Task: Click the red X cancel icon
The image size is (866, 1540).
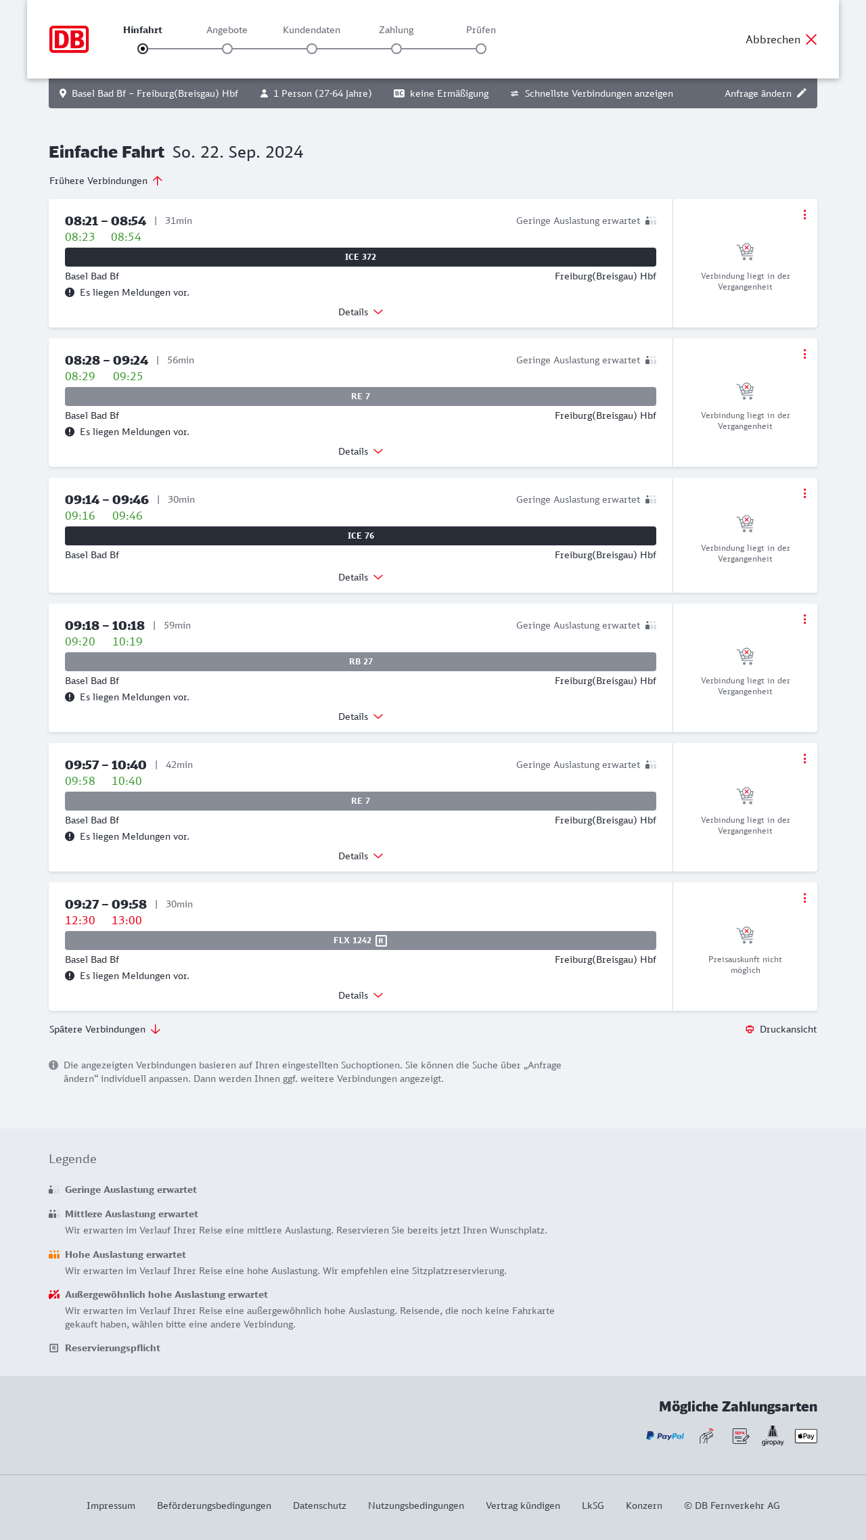Action: (811, 39)
